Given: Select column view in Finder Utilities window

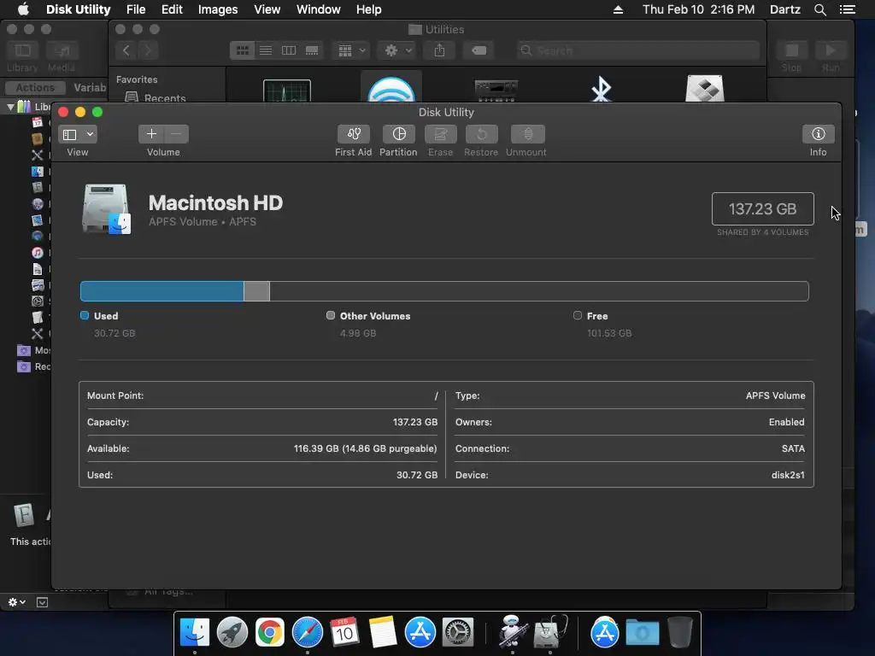Looking at the screenshot, I should coord(289,50).
